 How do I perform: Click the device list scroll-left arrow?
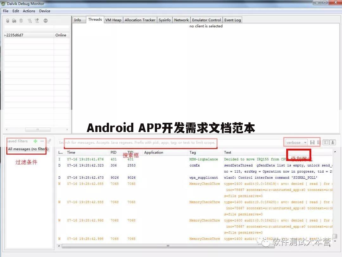point(7,129)
